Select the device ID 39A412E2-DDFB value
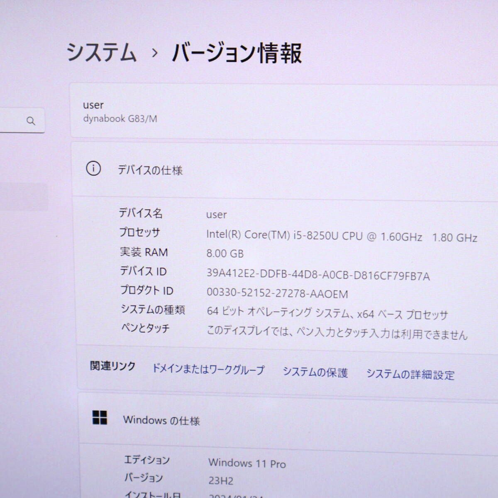 point(318,275)
